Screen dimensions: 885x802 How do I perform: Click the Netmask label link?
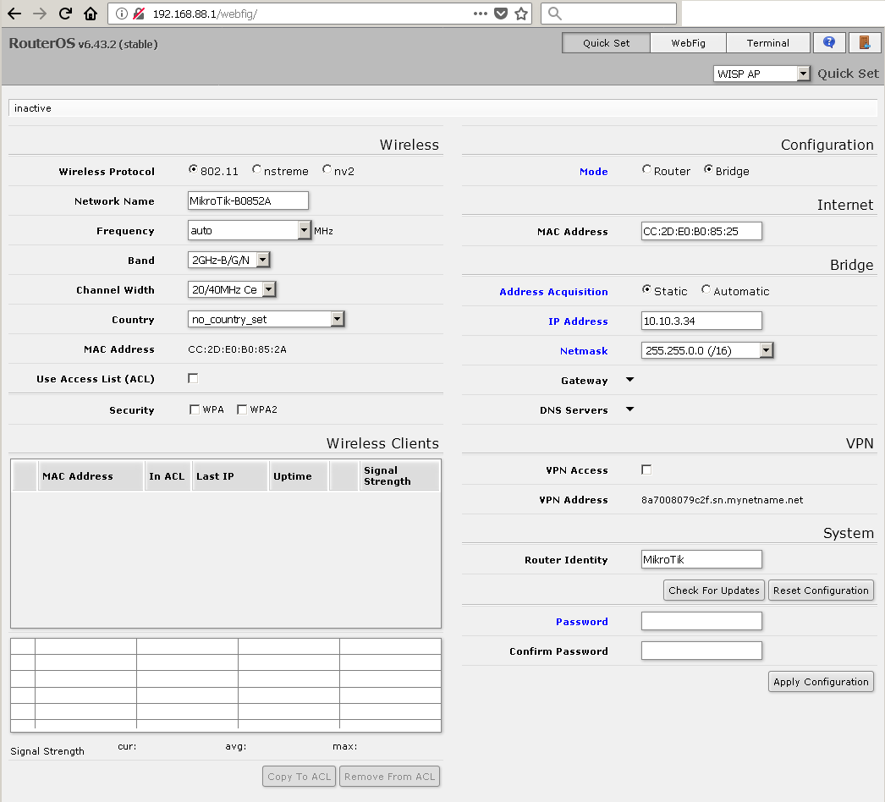point(584,351)
